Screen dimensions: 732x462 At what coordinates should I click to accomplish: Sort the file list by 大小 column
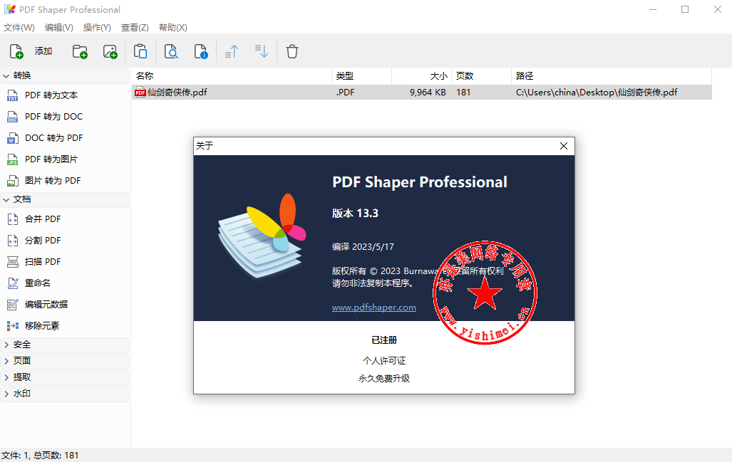421,76
